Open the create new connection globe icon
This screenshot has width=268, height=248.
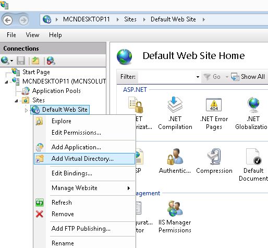point(5,61)
